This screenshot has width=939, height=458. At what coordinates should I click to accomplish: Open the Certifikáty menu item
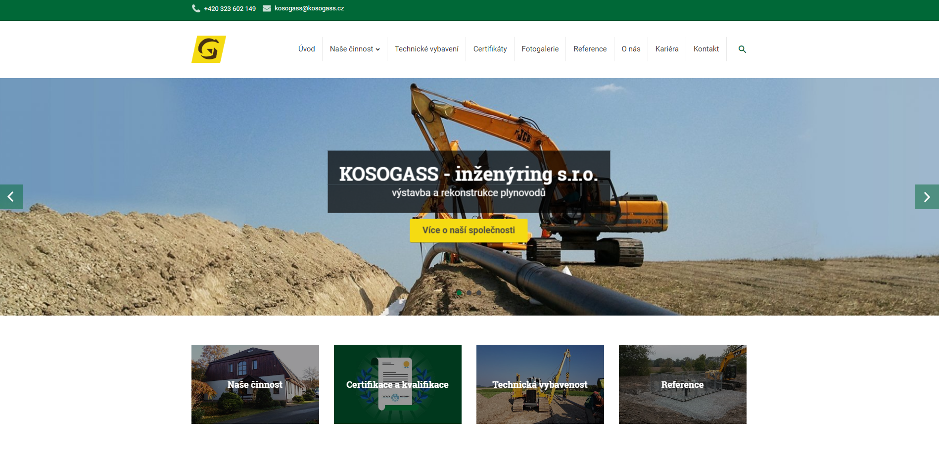[x=490, y=49]
